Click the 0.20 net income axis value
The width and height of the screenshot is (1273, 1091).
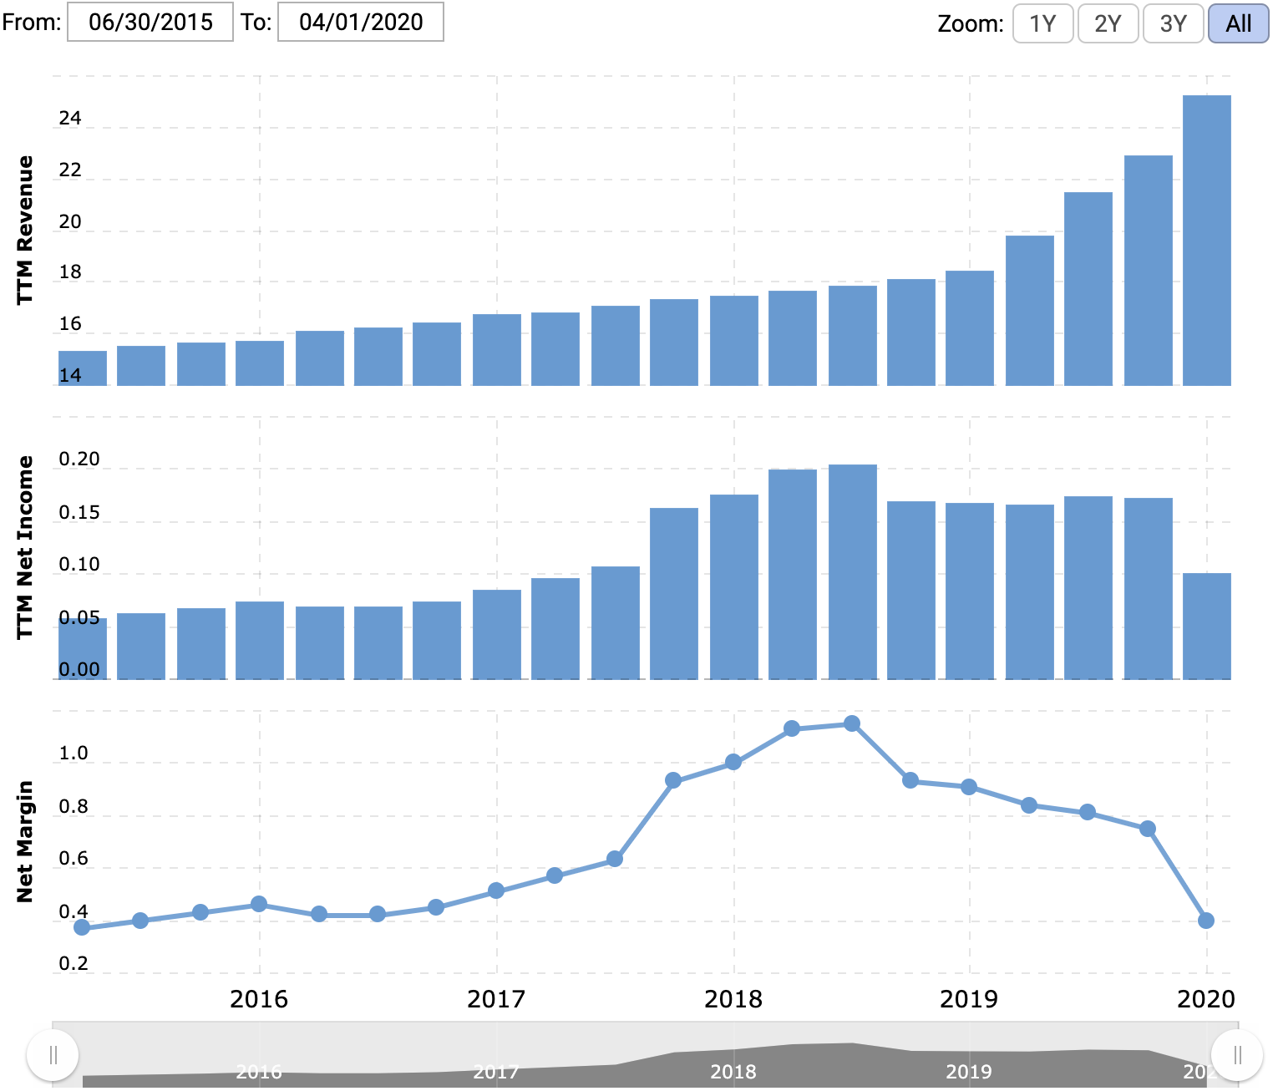coord(79,459)
